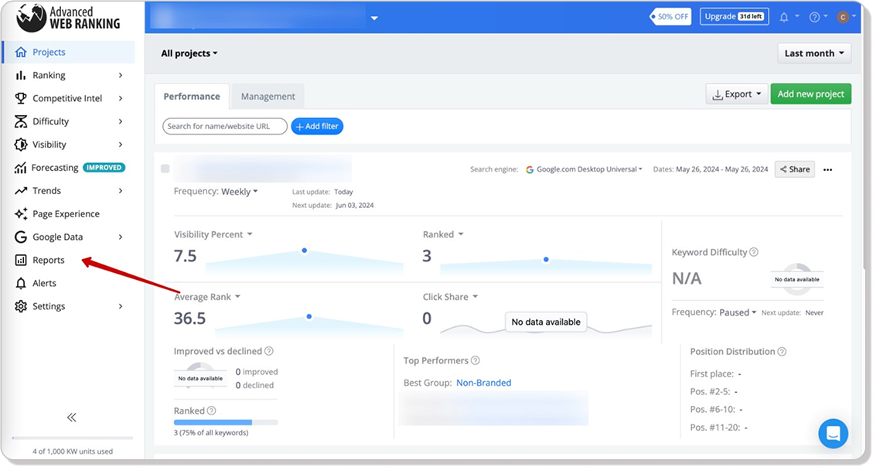Click the Competitive Intel trophy icon
This screenshot has height=467, width=873.
21,98
